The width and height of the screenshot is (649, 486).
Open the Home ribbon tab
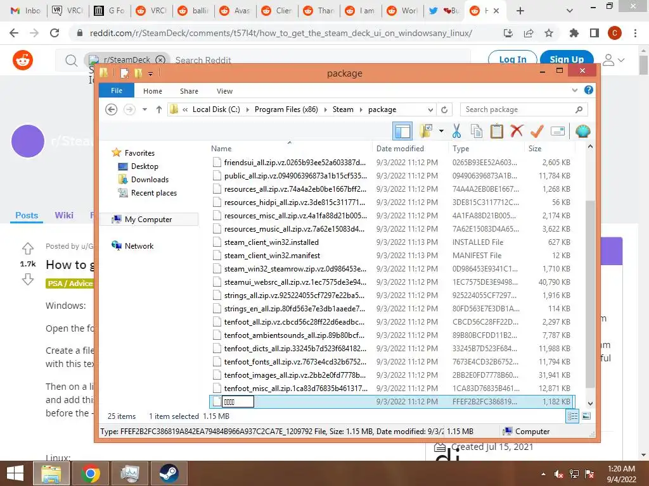[153, 91]
